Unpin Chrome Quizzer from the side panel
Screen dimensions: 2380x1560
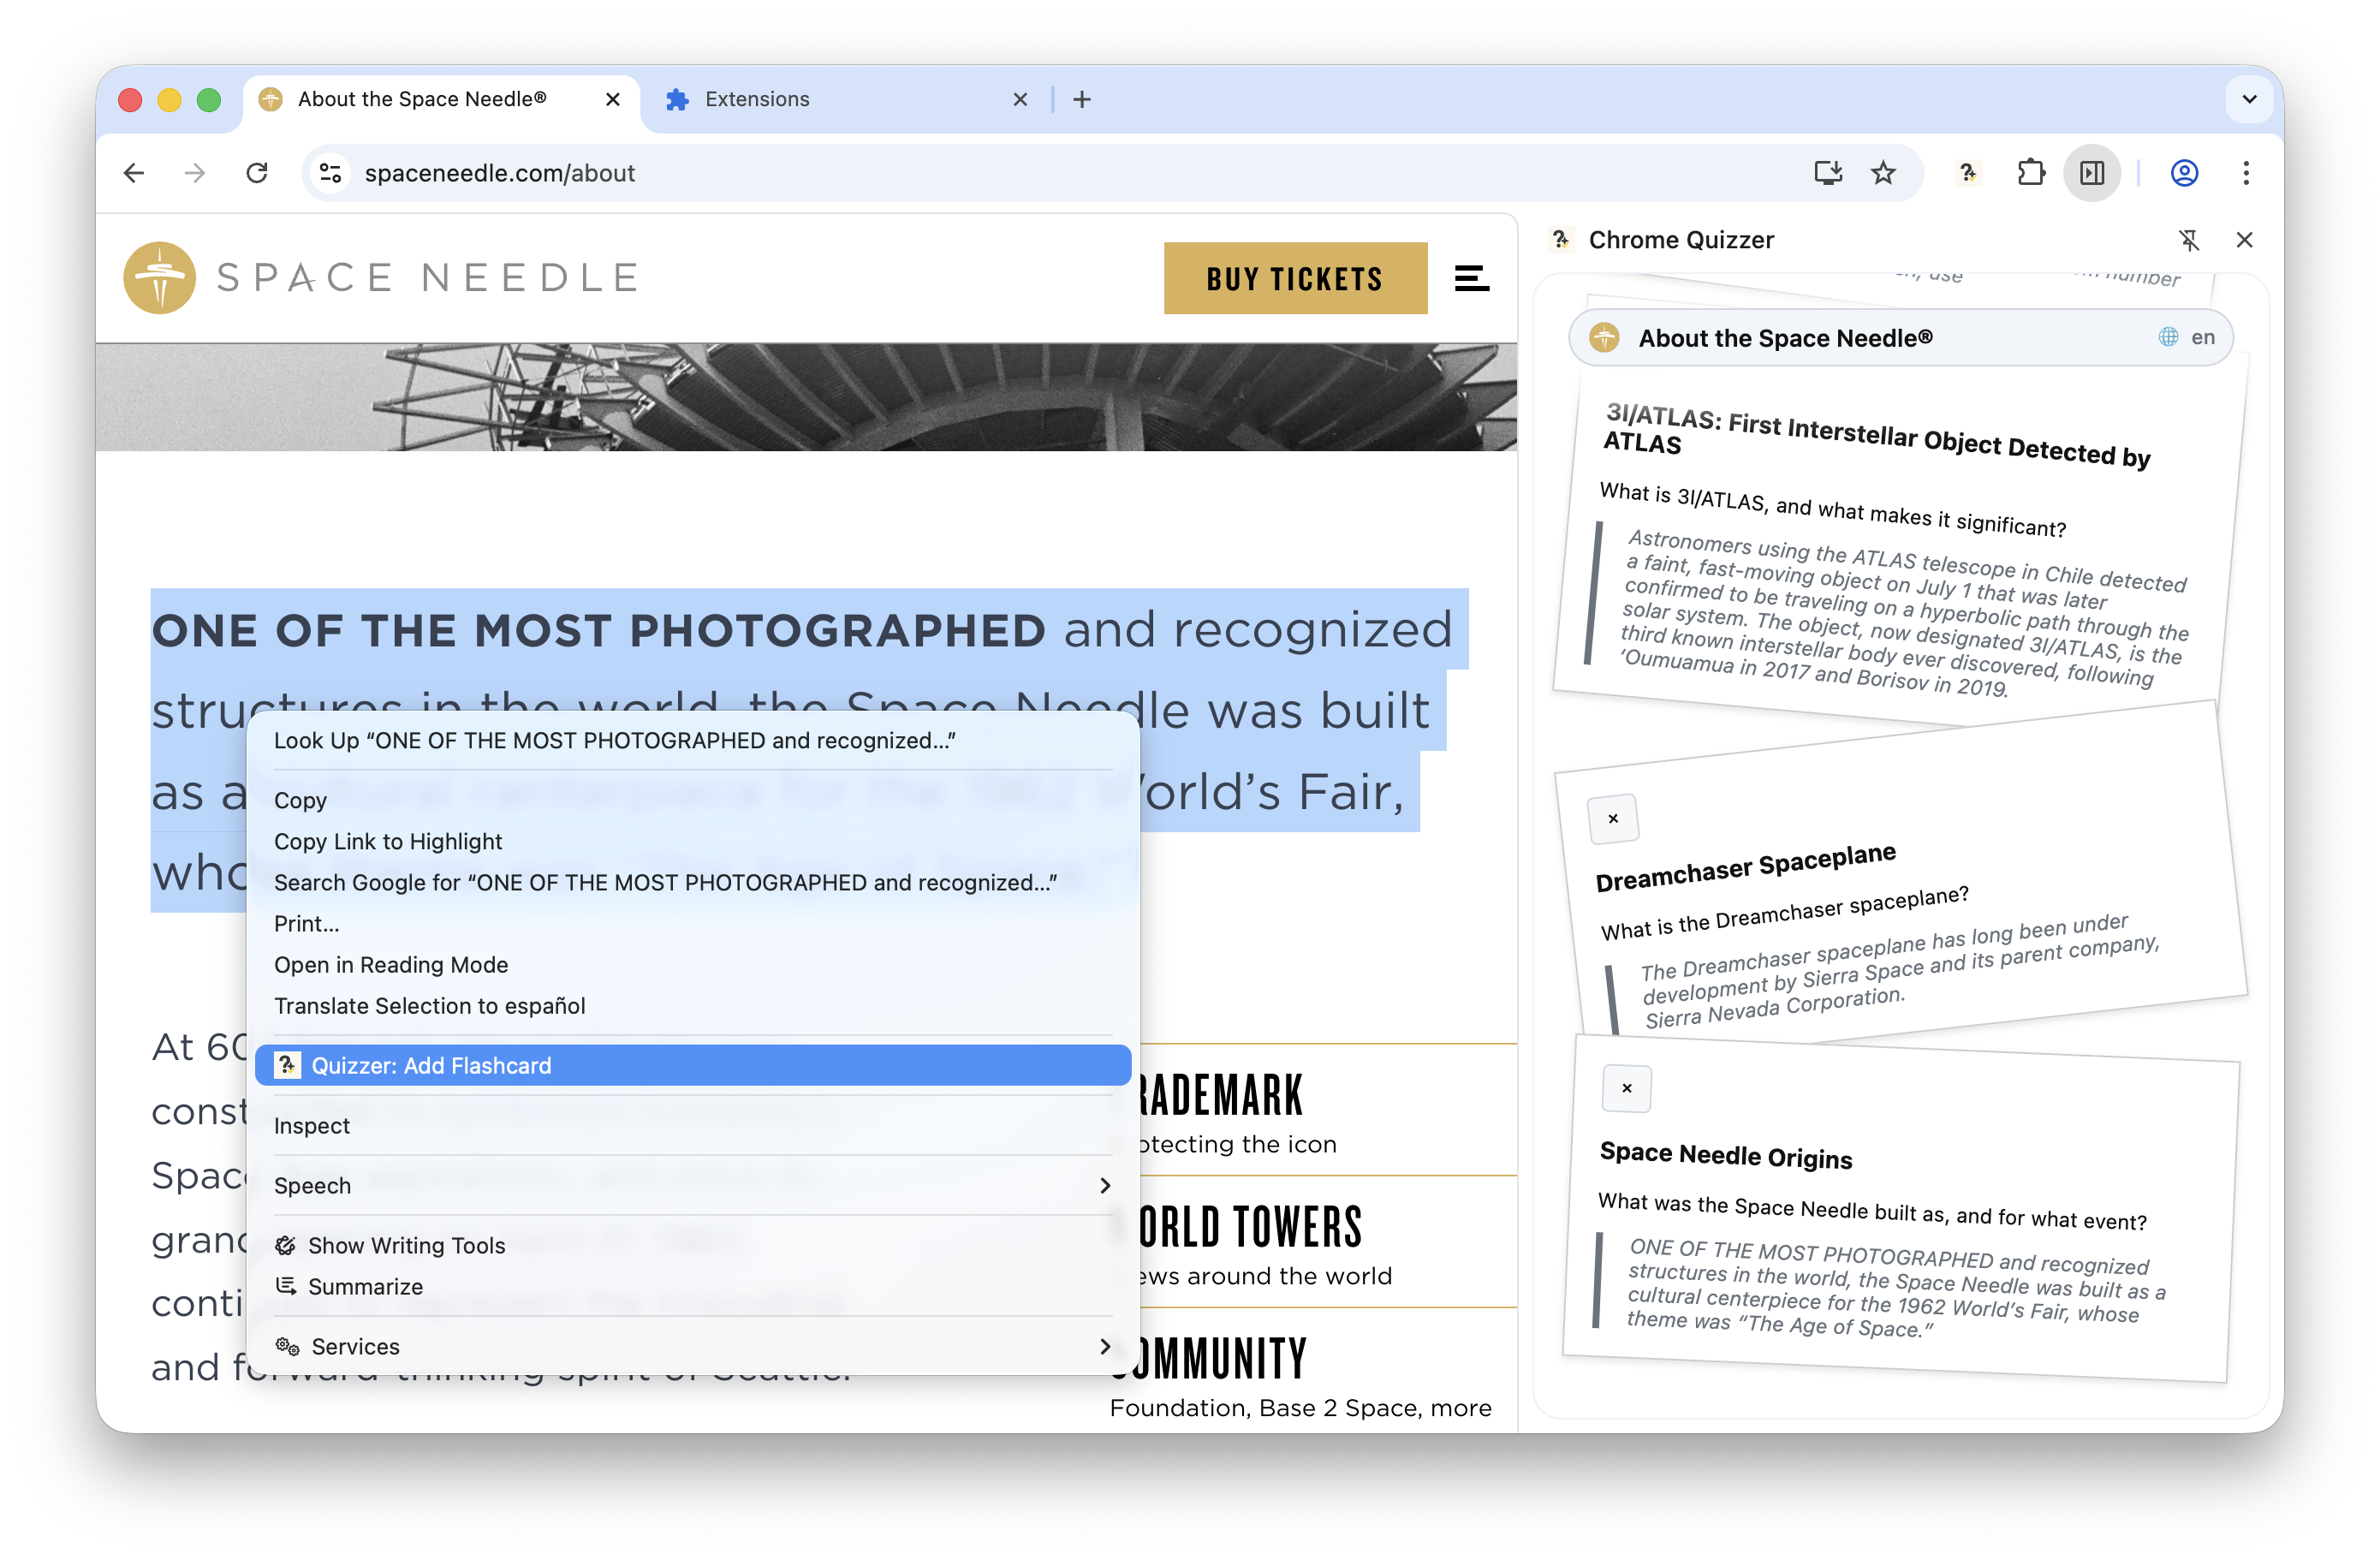coord(2188,240)
